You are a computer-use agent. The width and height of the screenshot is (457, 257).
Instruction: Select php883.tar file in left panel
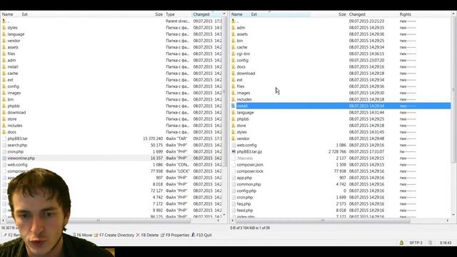pyautogui.click(x=17, y=138)
